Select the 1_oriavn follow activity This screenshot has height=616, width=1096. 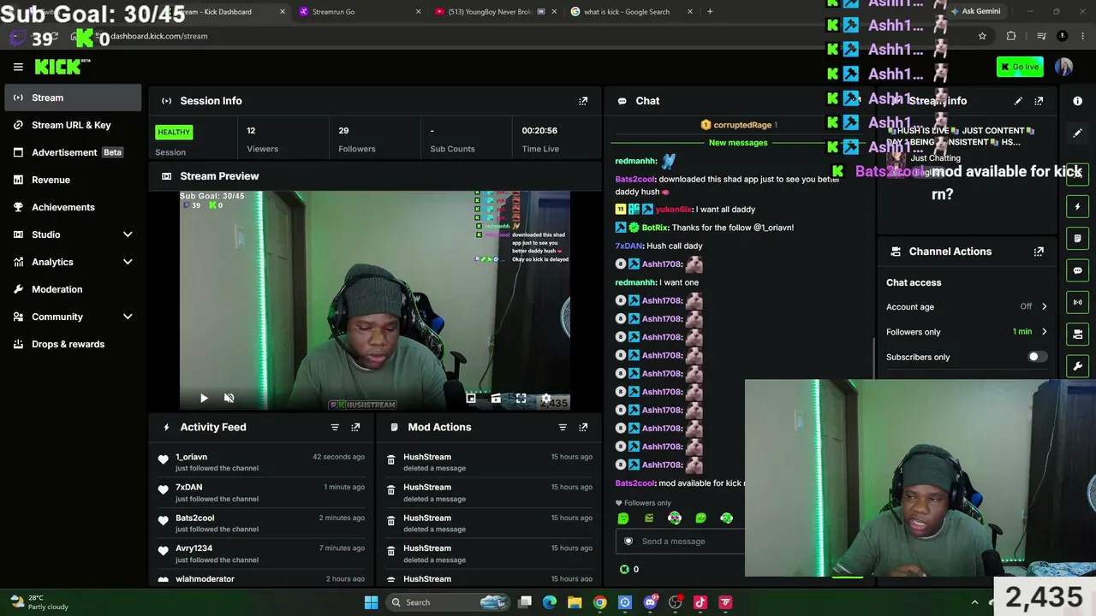[x=261, y=462]
